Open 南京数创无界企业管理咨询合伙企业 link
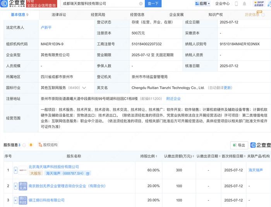Viewport: 271px width, 207px height. pos(67,186)
